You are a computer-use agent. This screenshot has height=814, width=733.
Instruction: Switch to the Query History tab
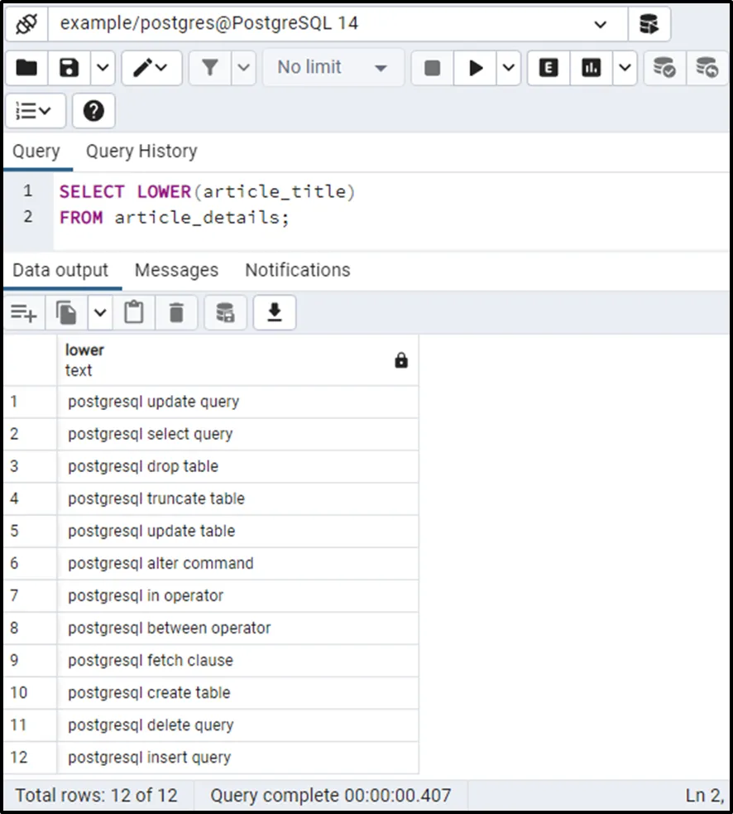141,152
